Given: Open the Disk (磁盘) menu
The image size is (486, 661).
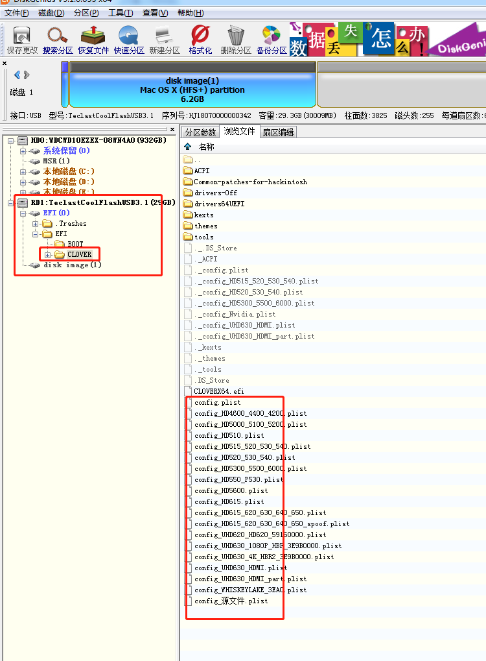Looking at the screenshot, I should click(x=51, y=13).
